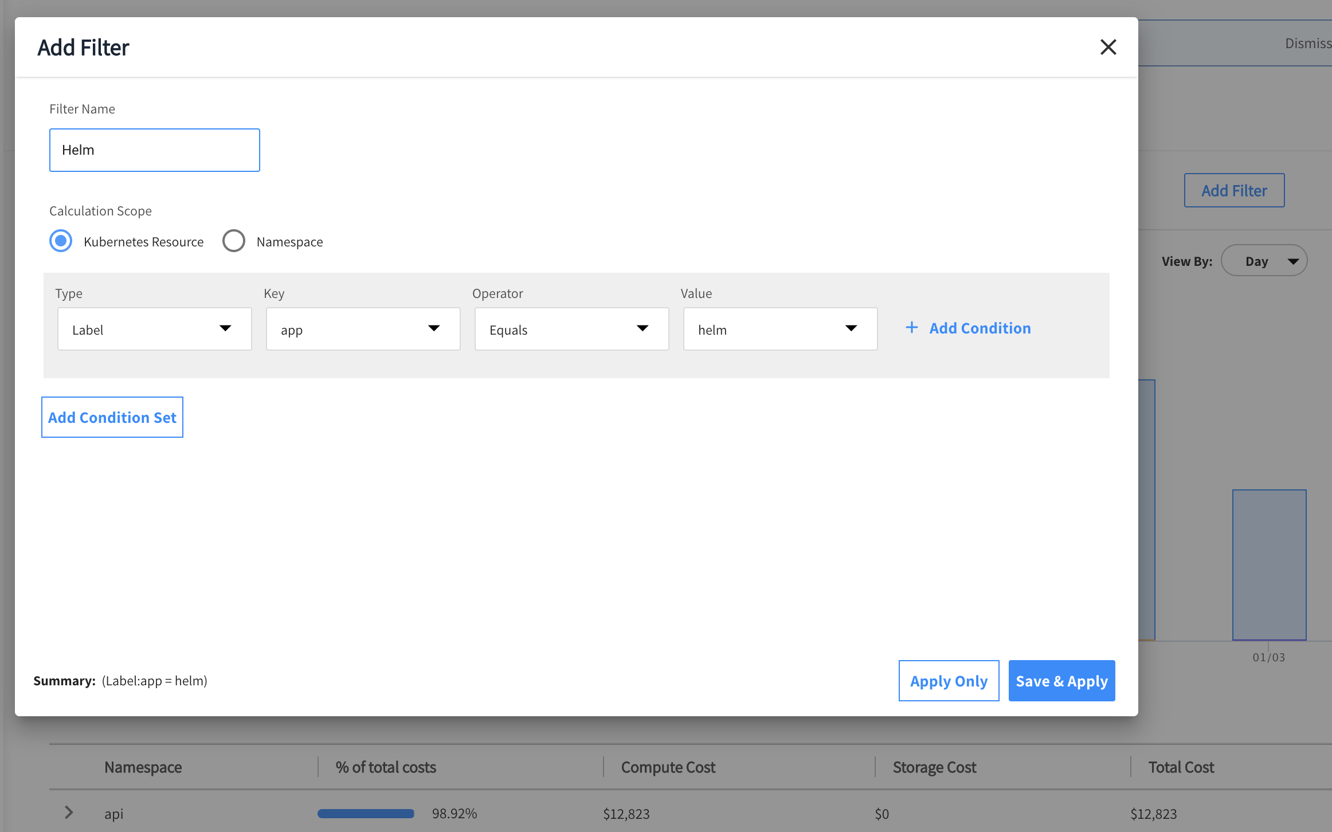Select Namespace calculation scope
This screenshot has width=1332, height=832.
[234, 241]
